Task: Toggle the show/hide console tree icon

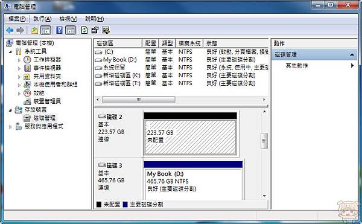Action: (x=46, y=30)
